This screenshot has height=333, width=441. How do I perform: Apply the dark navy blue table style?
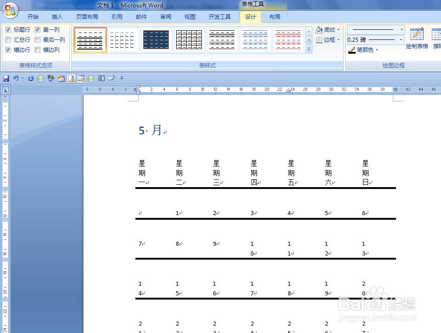point(156,40)
